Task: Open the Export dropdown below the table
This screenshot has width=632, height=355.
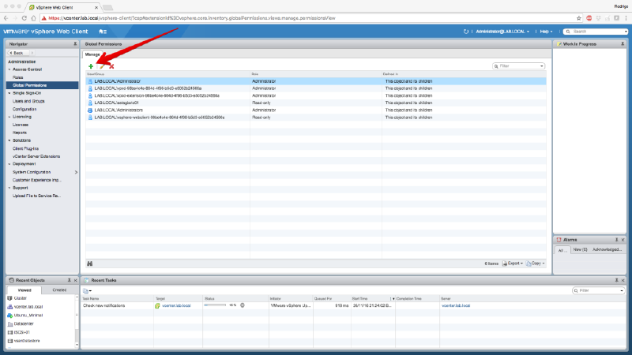Action: pyautogui.click(x=515, y=263)
